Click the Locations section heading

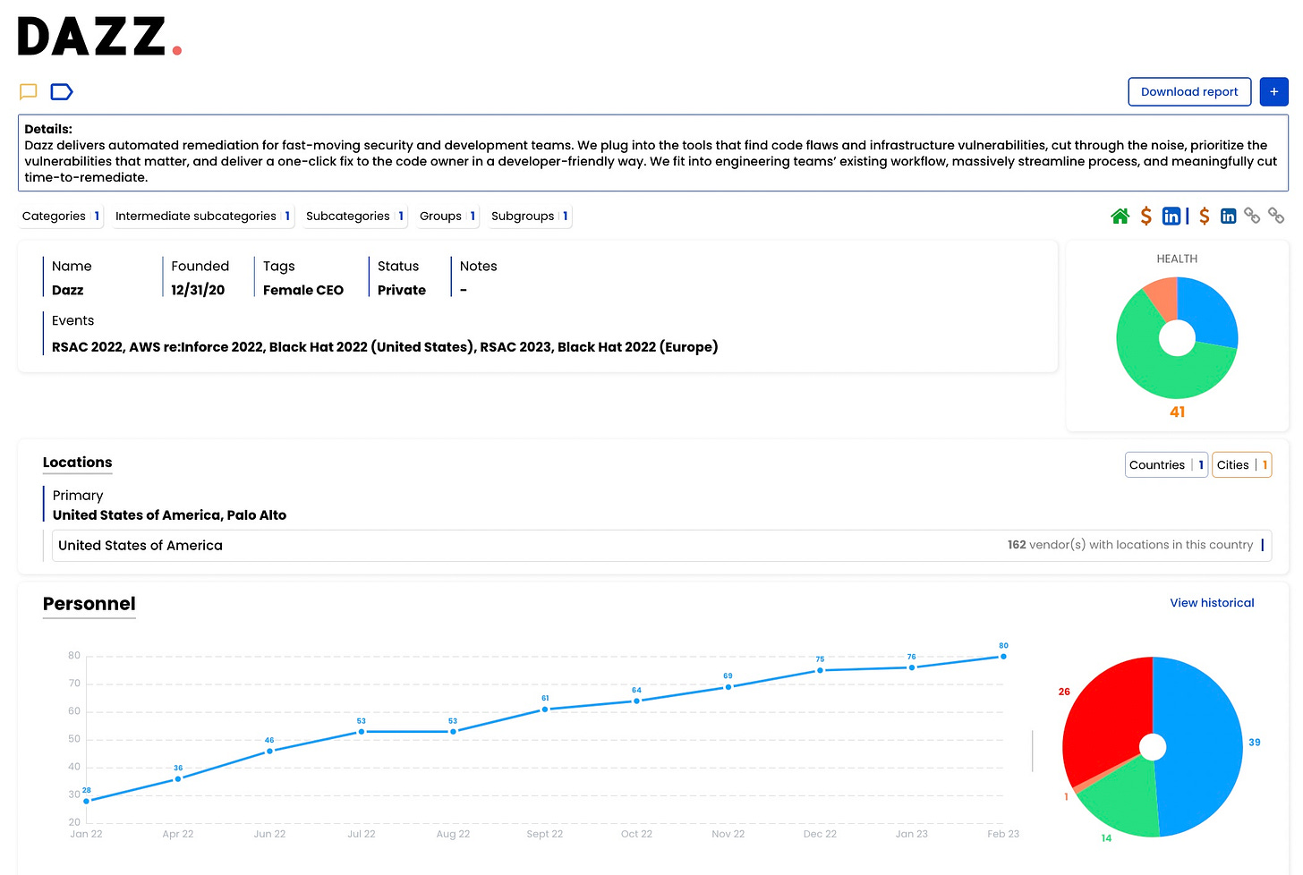(78, 463)
